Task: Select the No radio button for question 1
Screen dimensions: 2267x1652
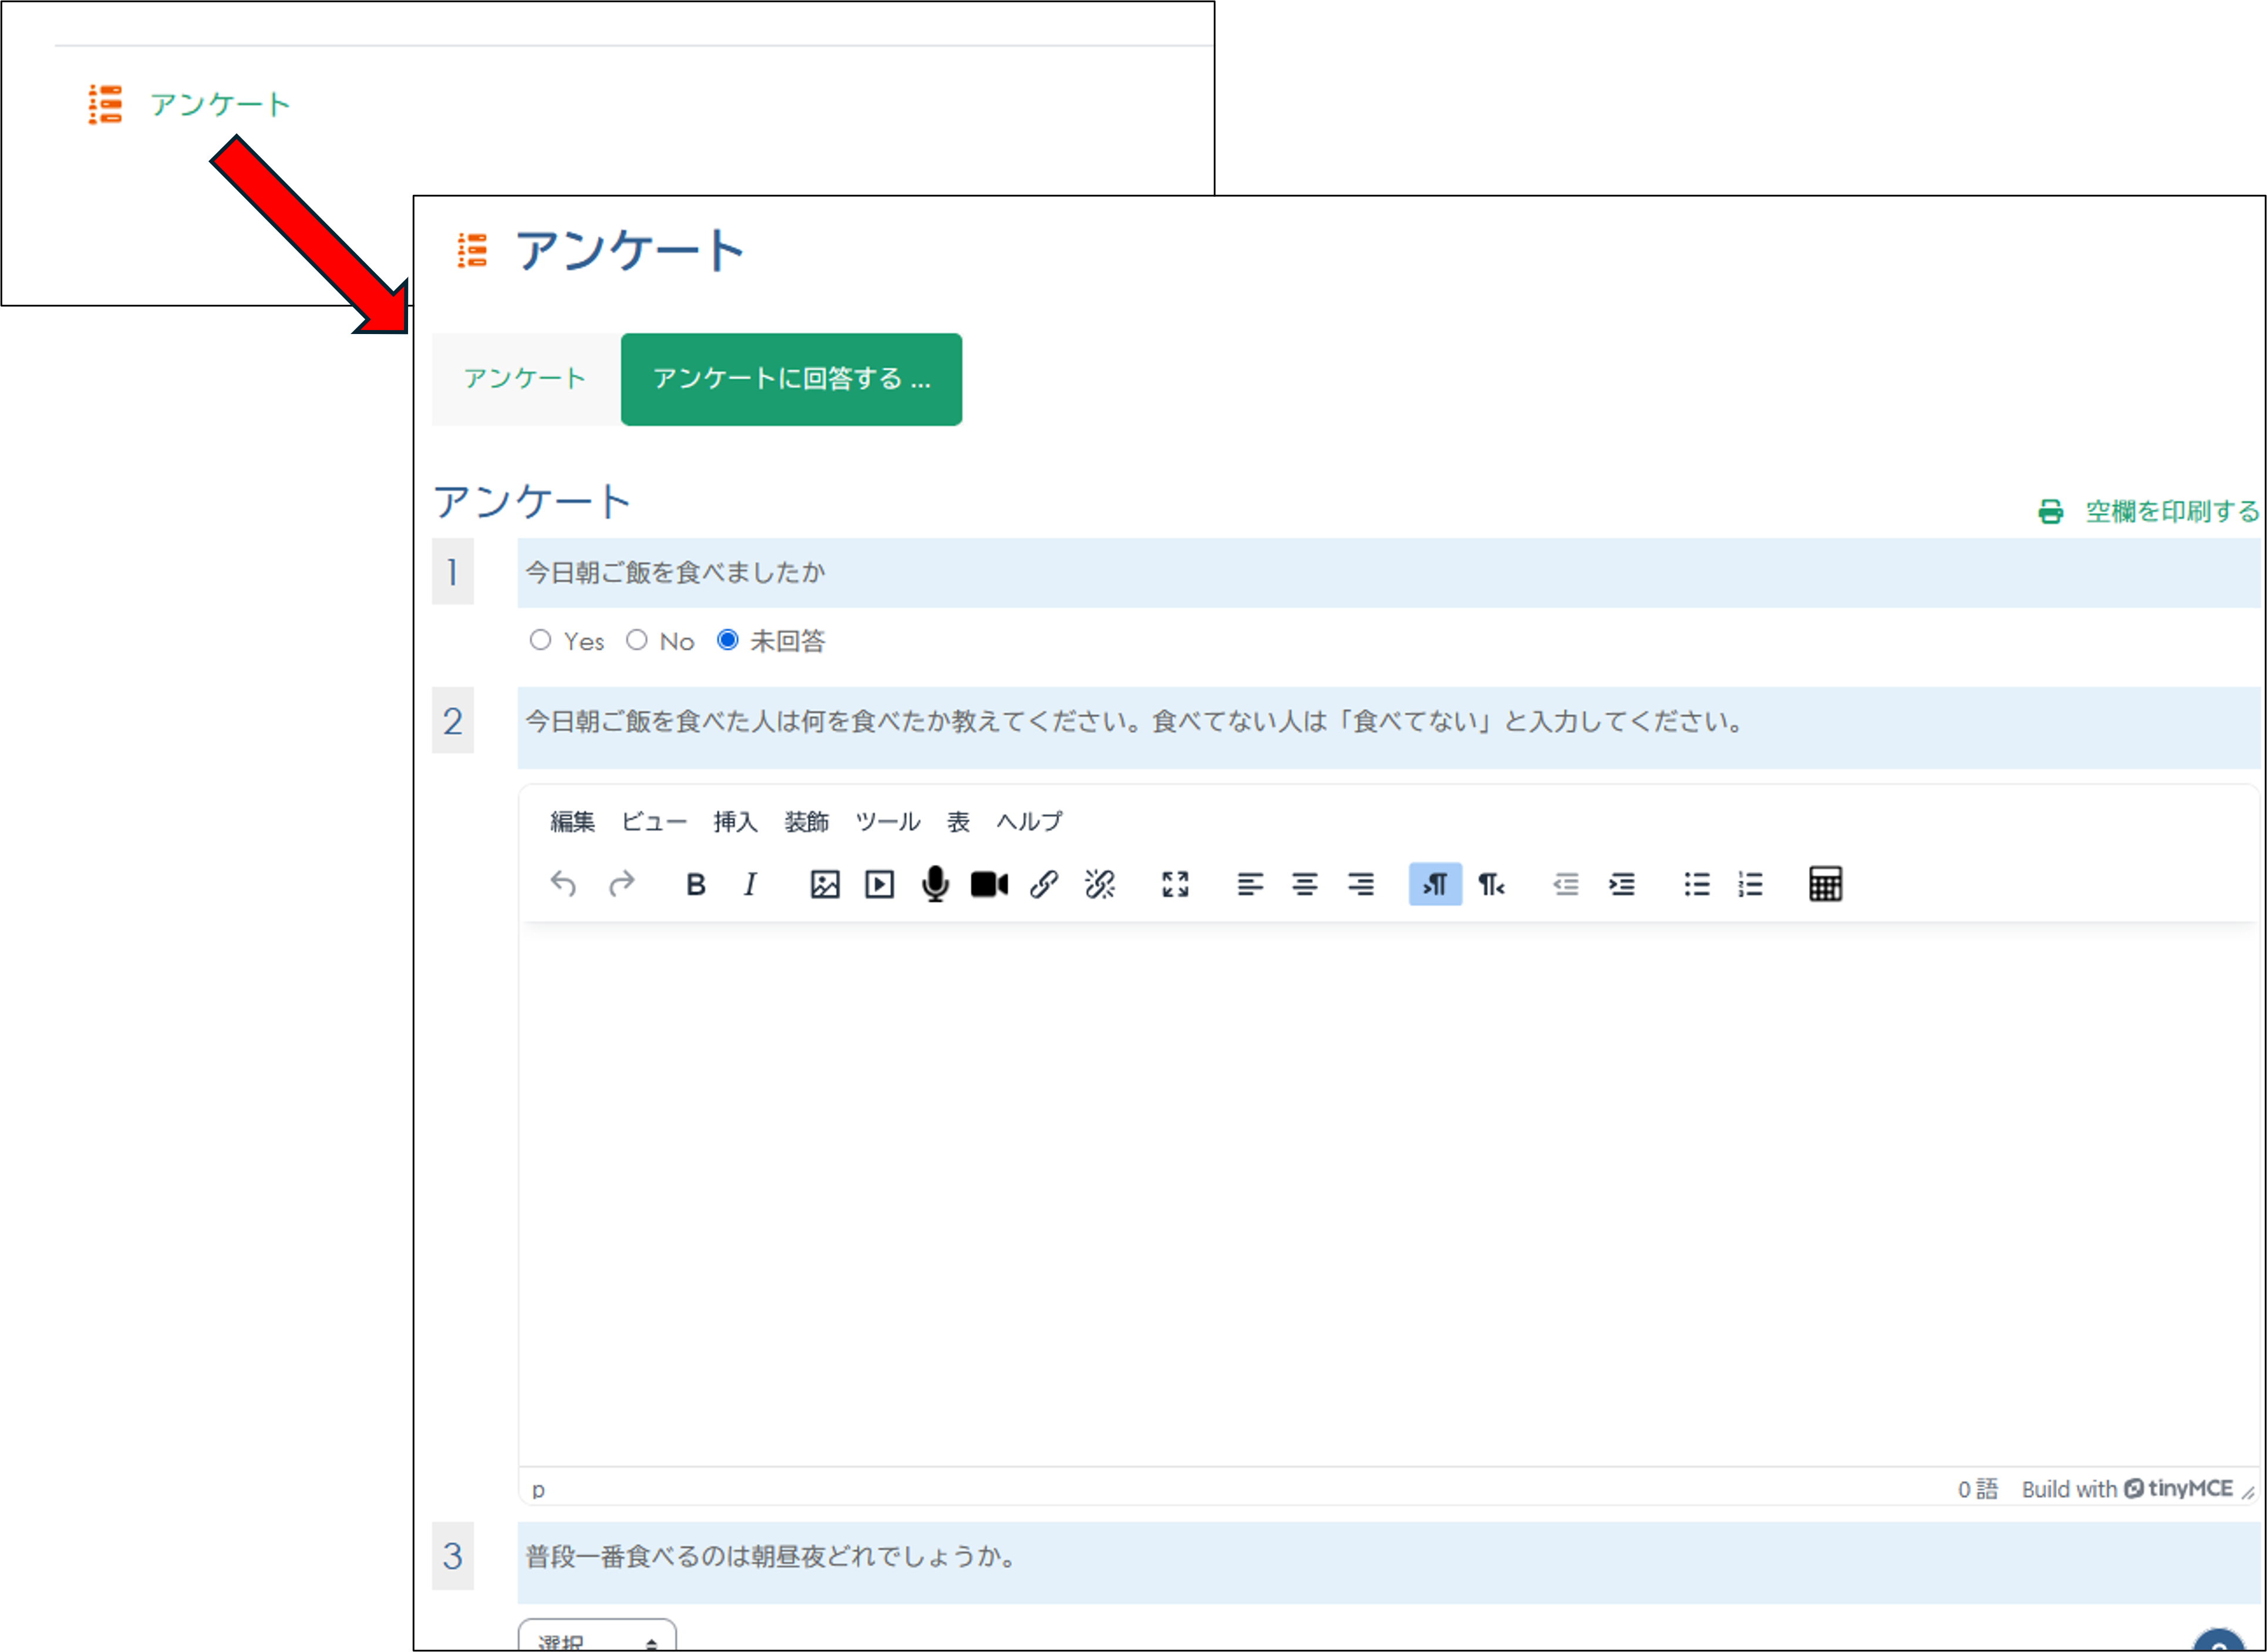Action: 638,641
